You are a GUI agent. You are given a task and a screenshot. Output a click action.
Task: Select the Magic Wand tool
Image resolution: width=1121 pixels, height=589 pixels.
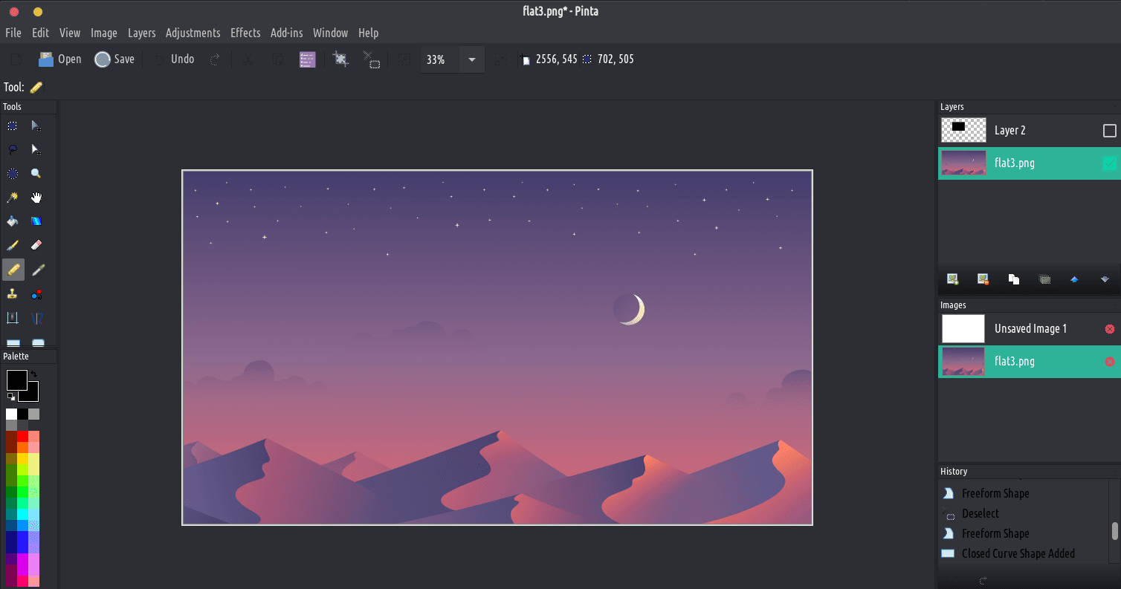[x=13, y=198]
